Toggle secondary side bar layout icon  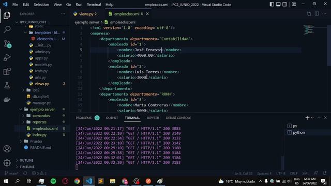coord(284,4)
